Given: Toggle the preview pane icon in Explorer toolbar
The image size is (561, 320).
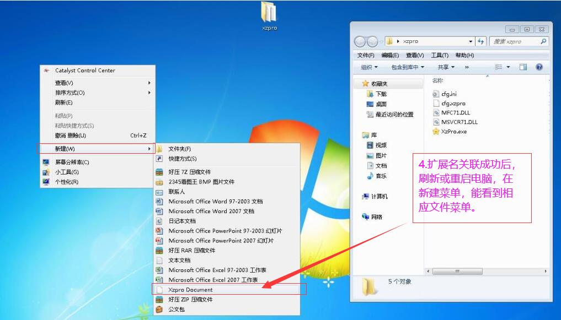Looking at the screenshot, I should (523, 67).
